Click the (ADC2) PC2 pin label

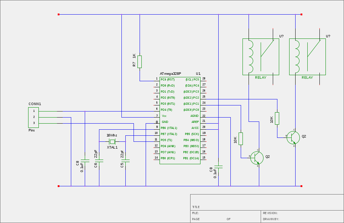(191, 98)
